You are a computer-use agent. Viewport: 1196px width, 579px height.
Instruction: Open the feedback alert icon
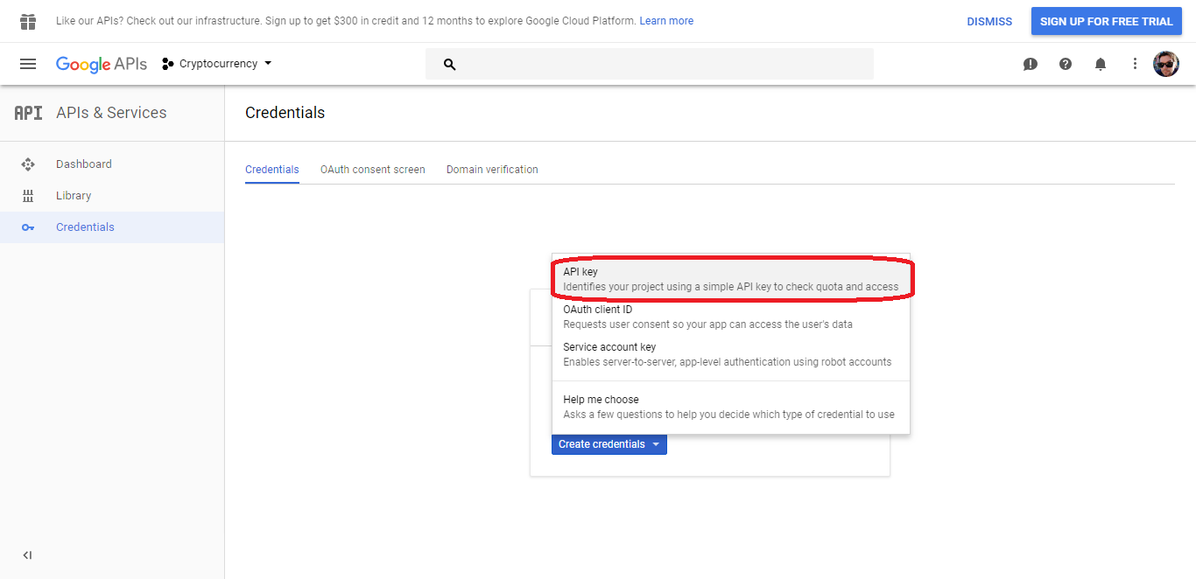(x=1031, y=64)
